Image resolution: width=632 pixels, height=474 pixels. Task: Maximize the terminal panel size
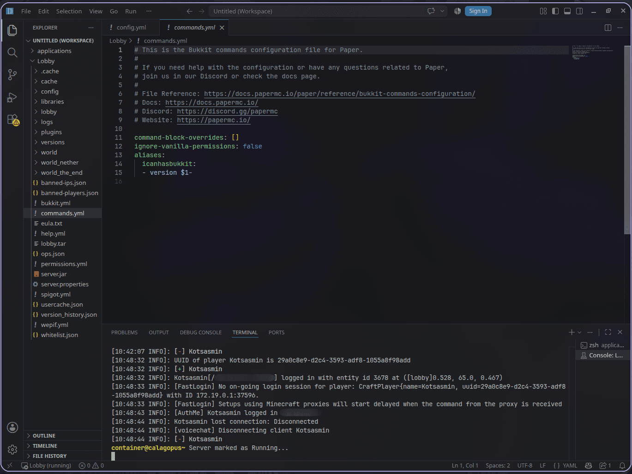pyautogui.click(x=608, y=332)
